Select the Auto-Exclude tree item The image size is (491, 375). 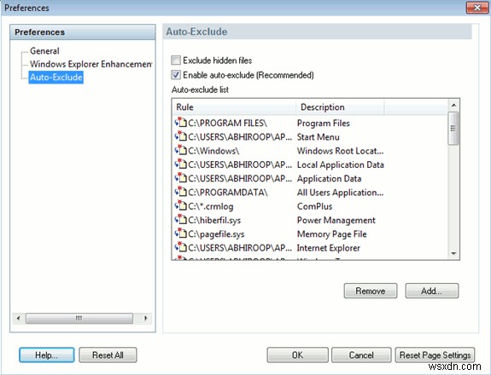pyautogui.click(x=56, y=78)
